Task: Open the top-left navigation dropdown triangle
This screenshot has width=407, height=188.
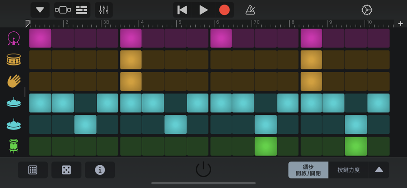Action: coord(40,10)
